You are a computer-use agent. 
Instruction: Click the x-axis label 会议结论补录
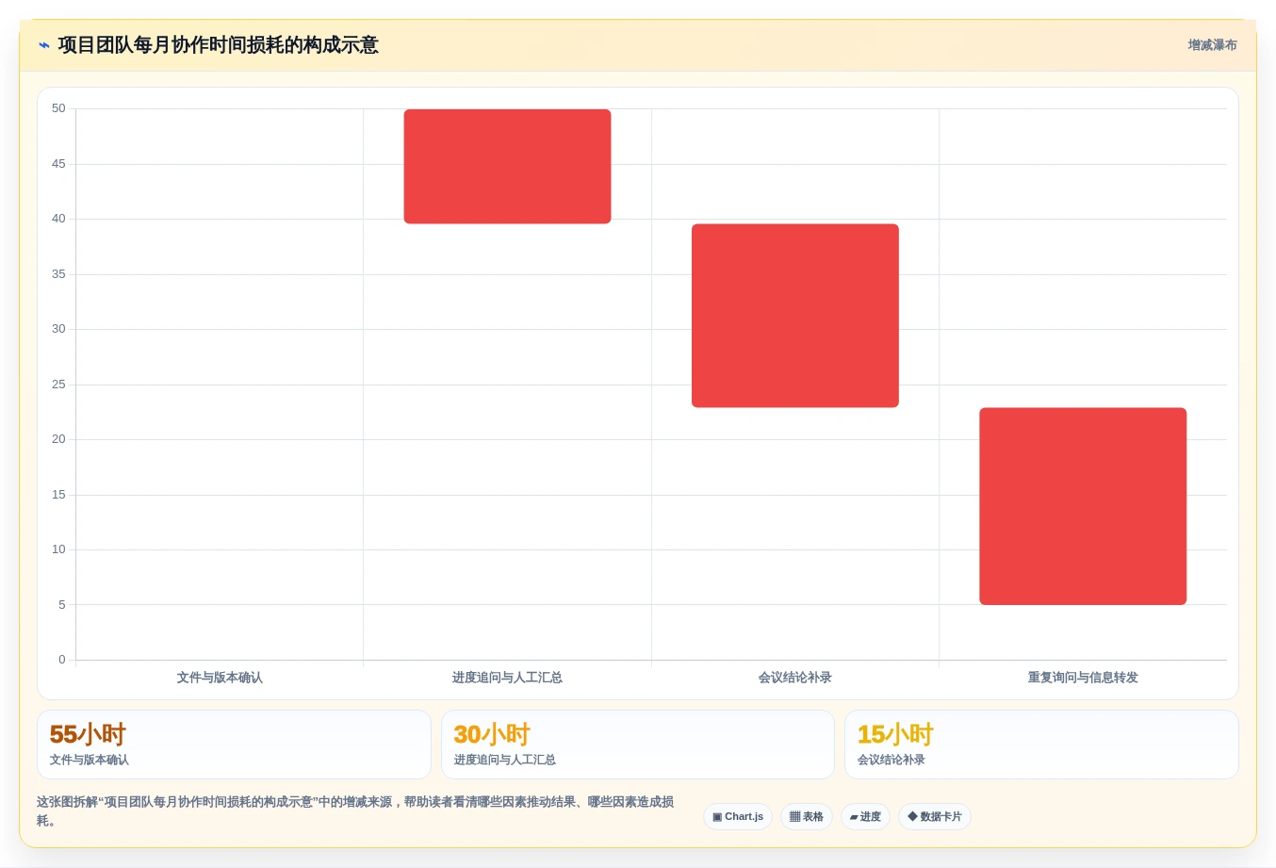(795, 678)
